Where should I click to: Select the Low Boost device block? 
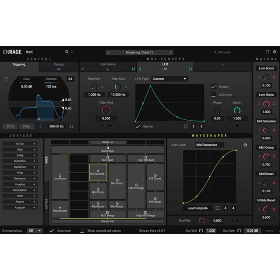point(60,177)
